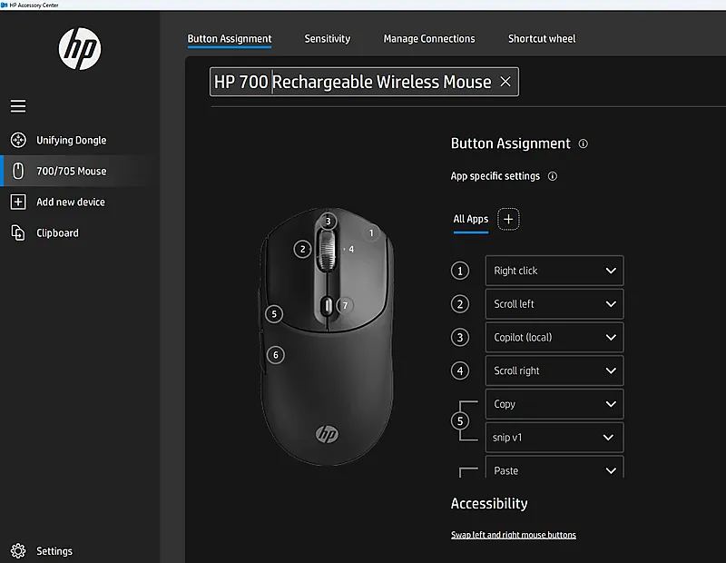Open the Shortcut wheel tab
726x563 pixels.
[542, 39]
